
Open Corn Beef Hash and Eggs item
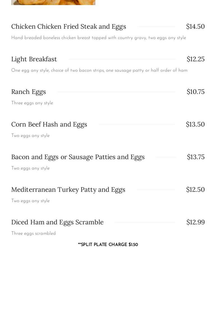pos(49,124)
